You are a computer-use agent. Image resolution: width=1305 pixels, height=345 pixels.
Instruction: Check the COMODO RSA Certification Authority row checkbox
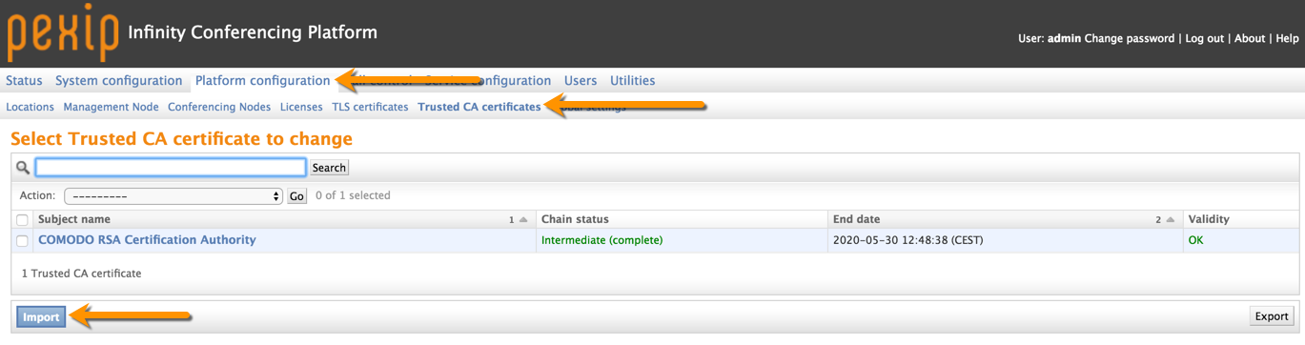point(22,241)
